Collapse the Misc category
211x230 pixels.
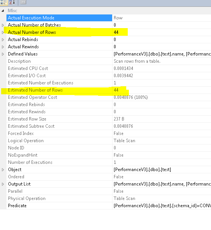pyautogui.click(x=3, y=11)
